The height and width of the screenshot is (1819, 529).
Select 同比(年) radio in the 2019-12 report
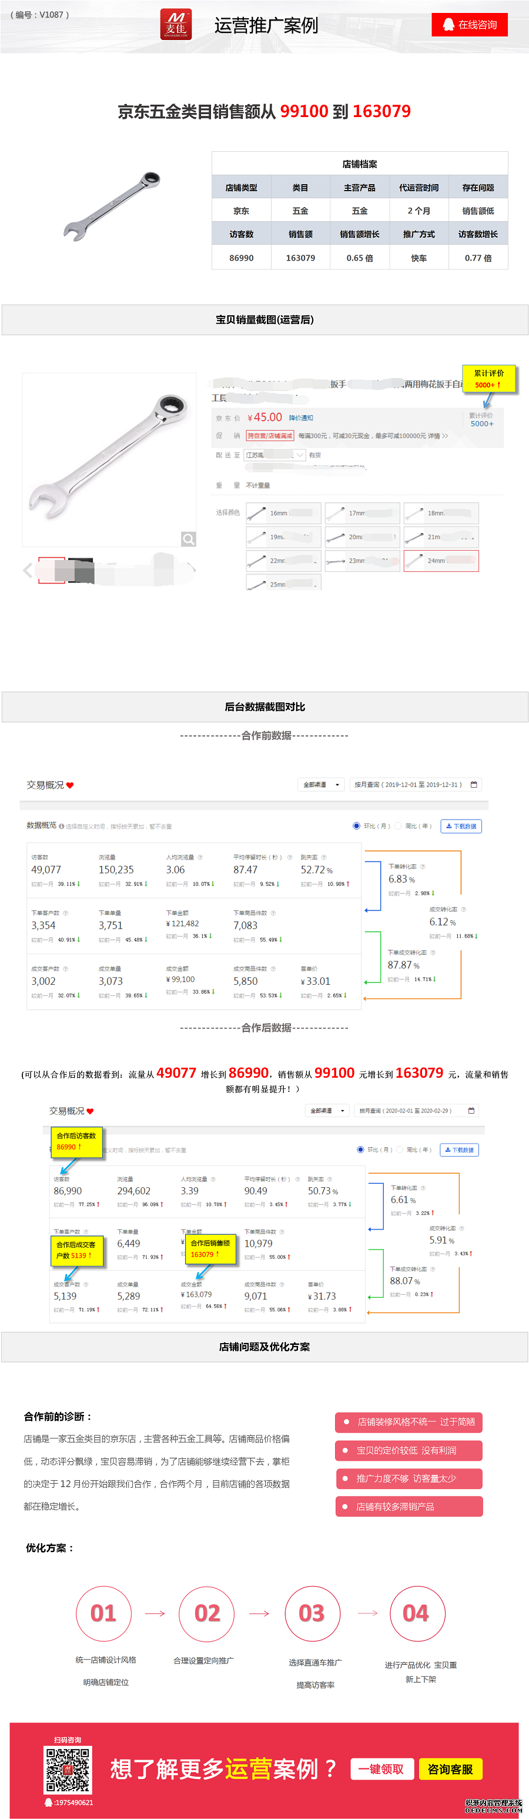pos(398,825)
